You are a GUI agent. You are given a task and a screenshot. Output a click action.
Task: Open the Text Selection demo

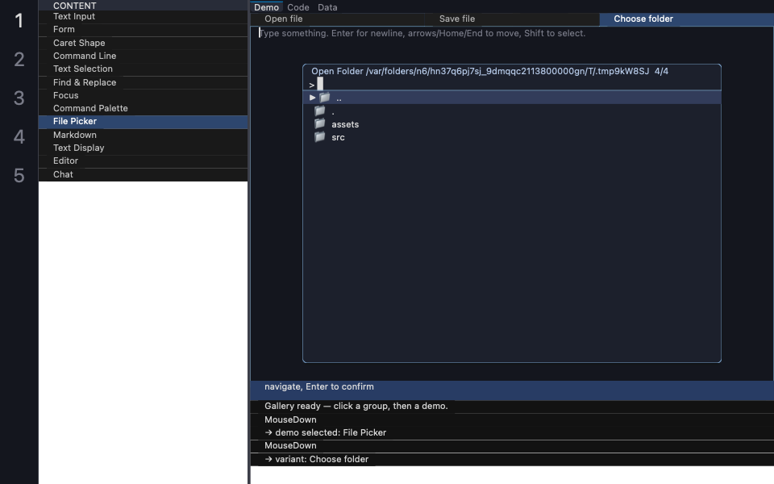[144, 69]
